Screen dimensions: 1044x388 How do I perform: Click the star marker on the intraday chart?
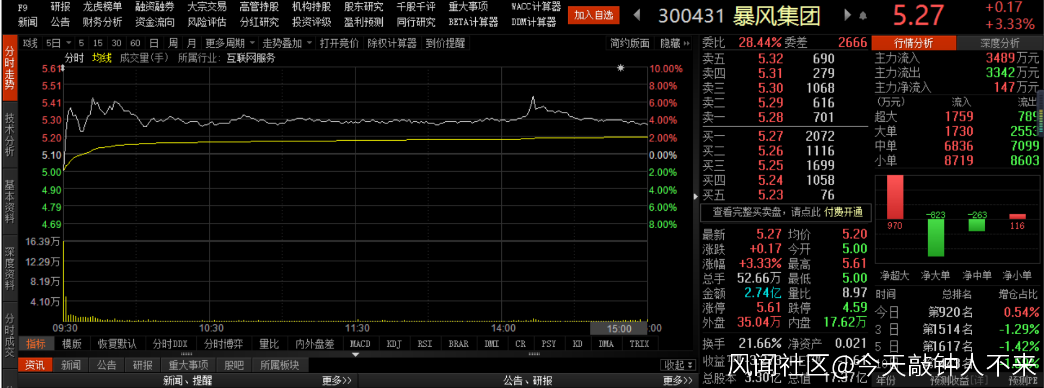point(620,68)
